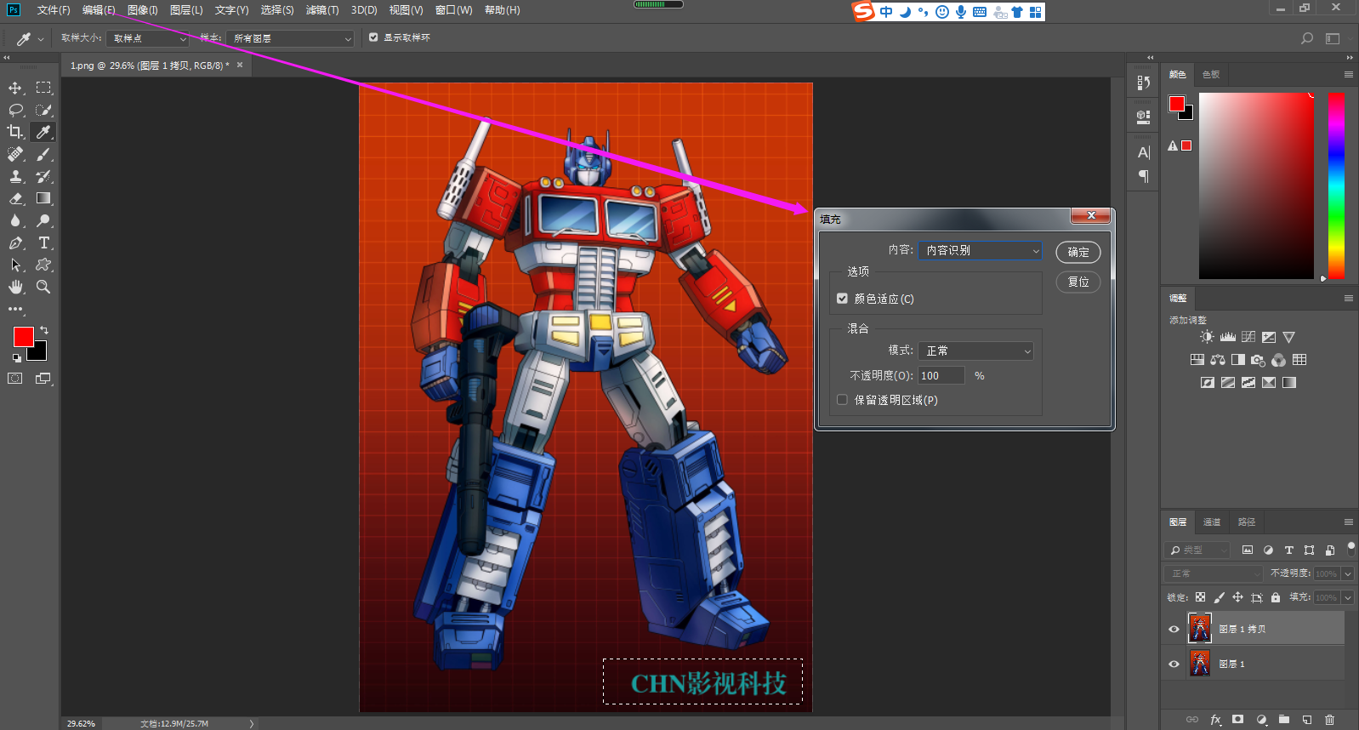
Task: Toggle Quick Mask mode
Action: (15, 379)
